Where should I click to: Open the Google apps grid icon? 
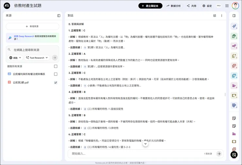point(227,6)
